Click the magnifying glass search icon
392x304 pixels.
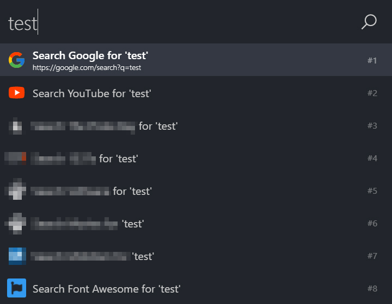tap(369, 22)
